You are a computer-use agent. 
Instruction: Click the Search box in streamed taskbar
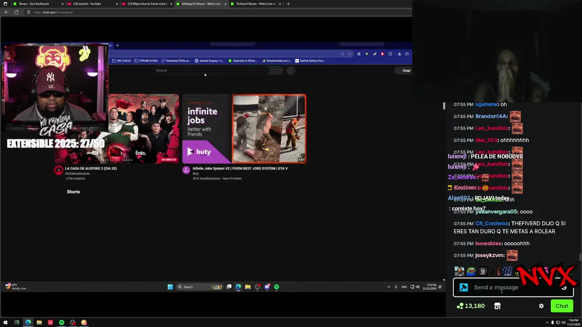point(199,287)
